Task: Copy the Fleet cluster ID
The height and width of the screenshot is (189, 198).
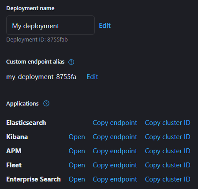Action: point(168,165)
